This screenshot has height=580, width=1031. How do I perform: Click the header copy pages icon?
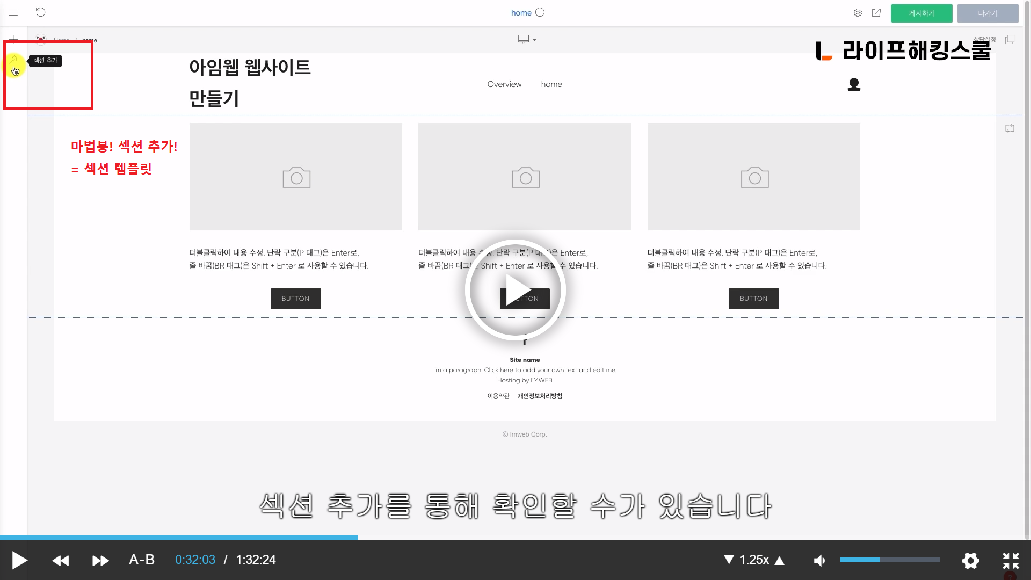coord(1010,40)
